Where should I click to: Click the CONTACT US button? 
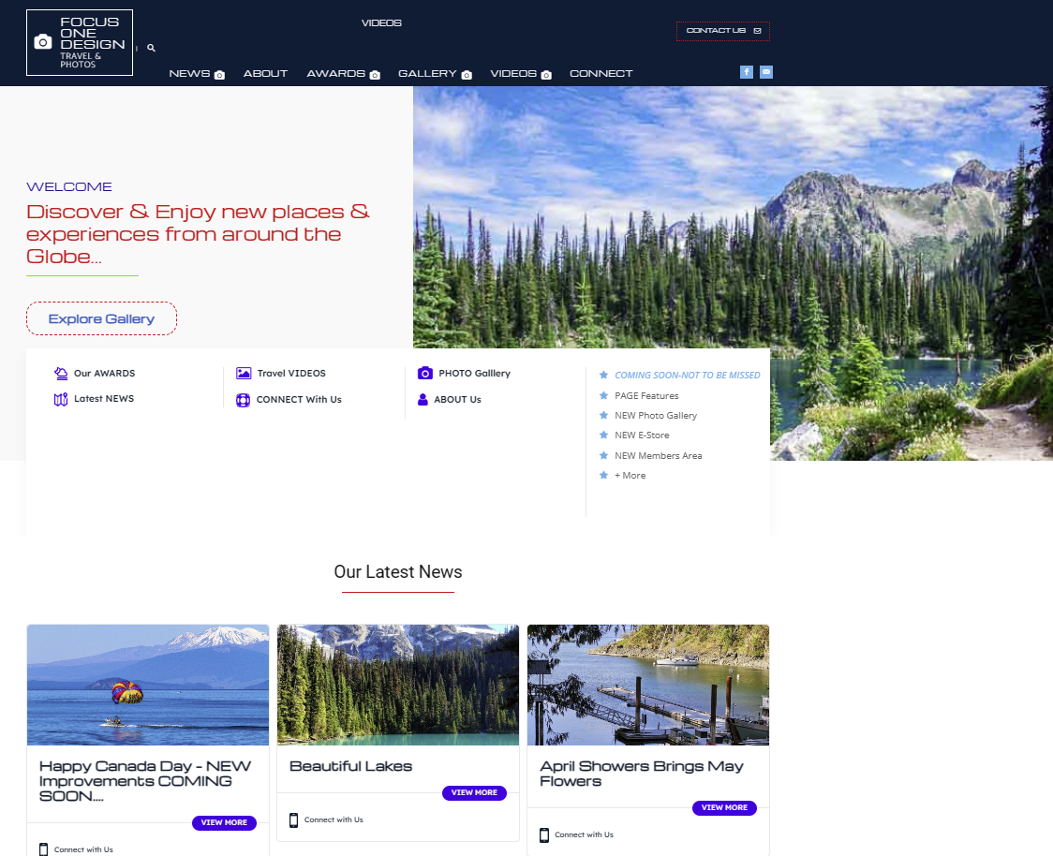[x=722, y=31]
